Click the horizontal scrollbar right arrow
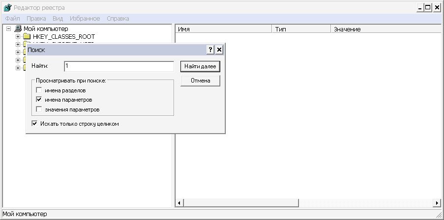This screenshot has width=444, height=220. [437, 203]
